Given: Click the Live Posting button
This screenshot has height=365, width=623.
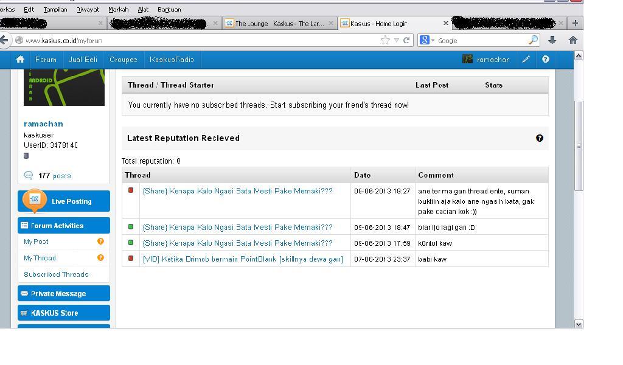Looking at the screenshot, I should (x=64, y=201).
